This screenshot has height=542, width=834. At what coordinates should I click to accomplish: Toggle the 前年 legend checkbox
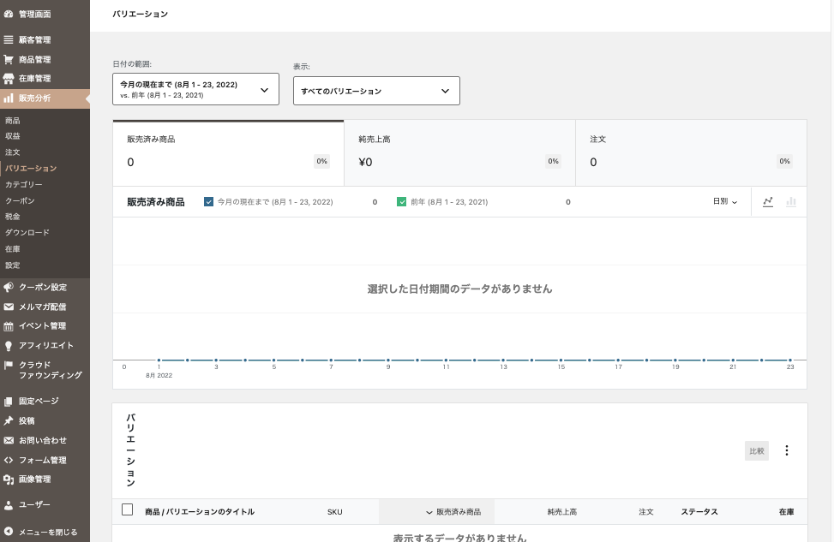pos(401,202)
